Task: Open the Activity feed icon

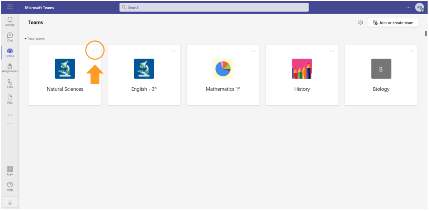Action: (10, 21)
